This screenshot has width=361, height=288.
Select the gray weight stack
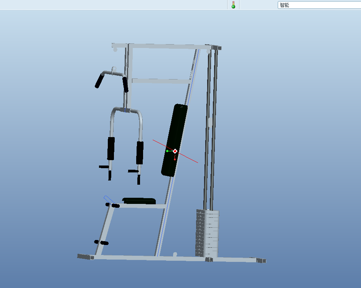coord(207,233)
